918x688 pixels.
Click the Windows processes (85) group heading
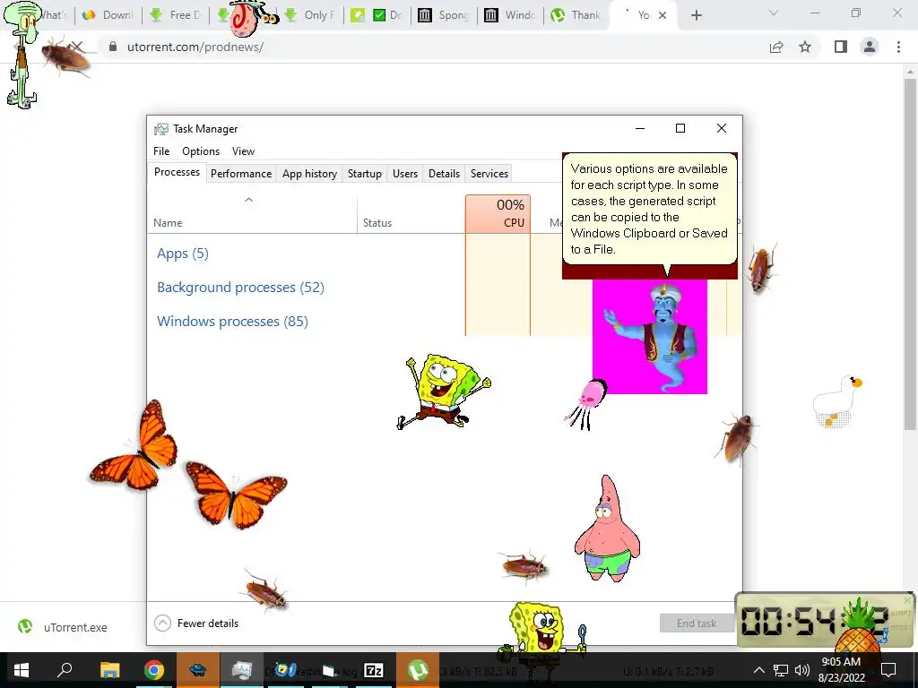coord(232,322)
